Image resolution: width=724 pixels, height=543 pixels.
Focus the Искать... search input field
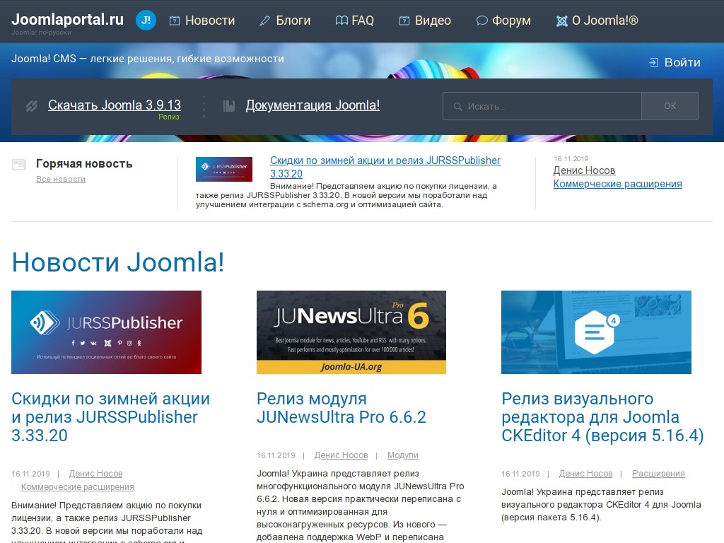pyautogui.click(x=542, y=106)
